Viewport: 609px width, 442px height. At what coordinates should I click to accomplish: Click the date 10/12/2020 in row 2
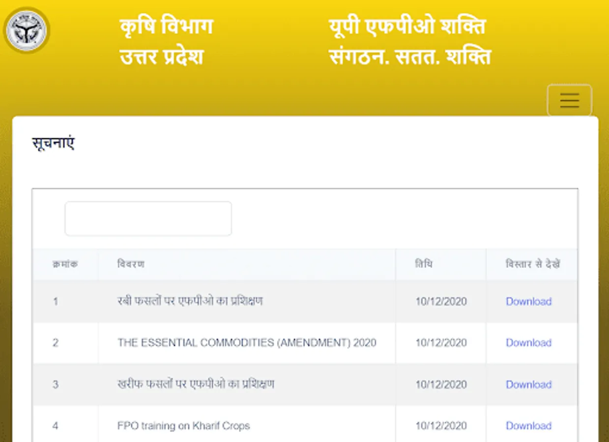pyautogui.click(x=441, y=343)
